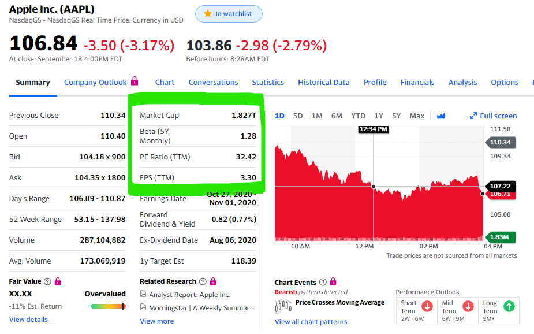Select the YTD chart range
The image size is (534, 334).
[x=359, y=116]
